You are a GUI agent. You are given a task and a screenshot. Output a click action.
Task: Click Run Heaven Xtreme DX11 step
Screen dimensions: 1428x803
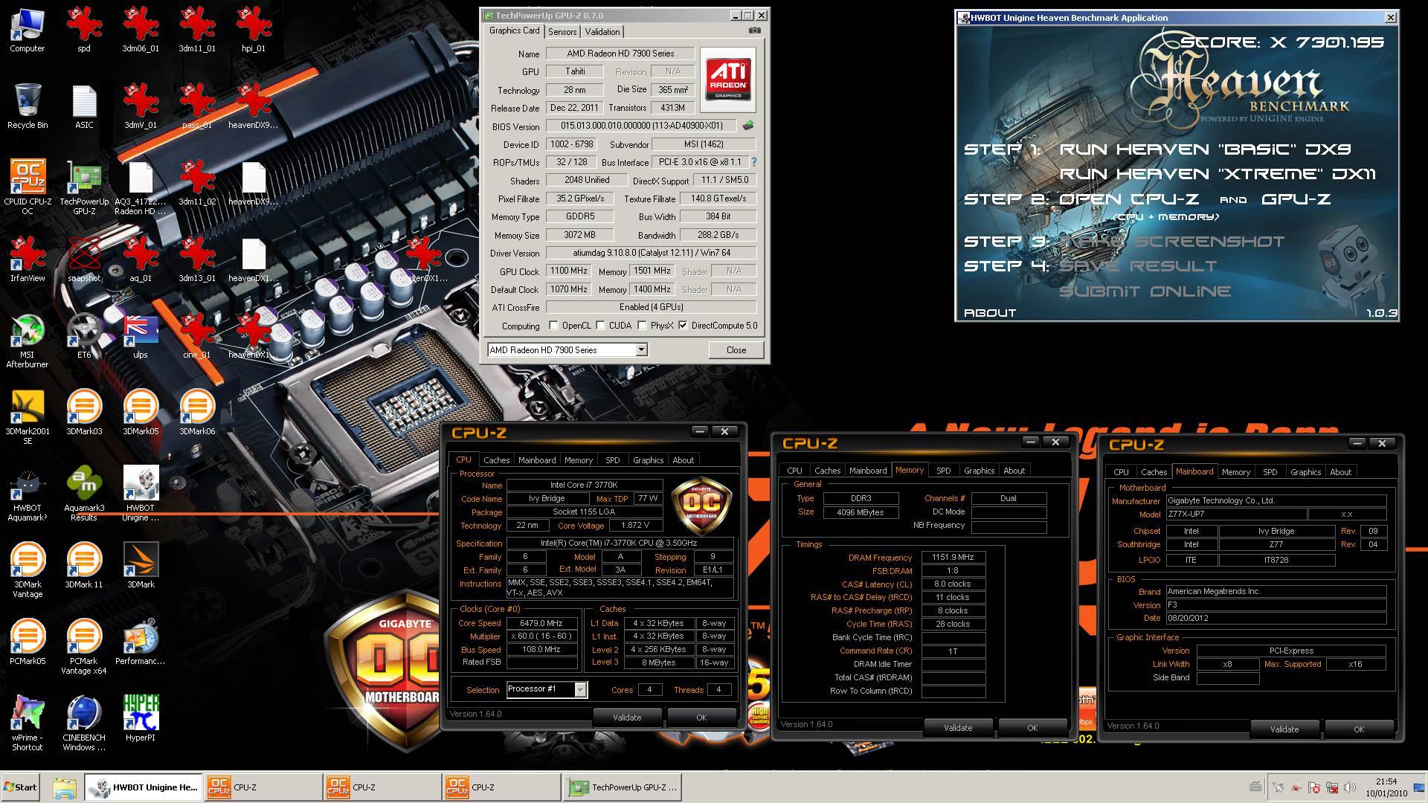[1217, 174]
